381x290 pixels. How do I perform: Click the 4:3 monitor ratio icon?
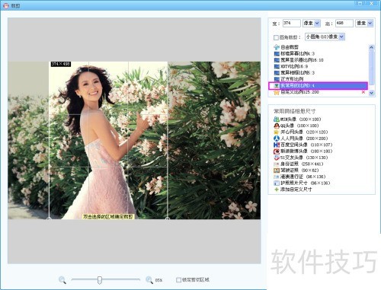(x=277, y=54)
